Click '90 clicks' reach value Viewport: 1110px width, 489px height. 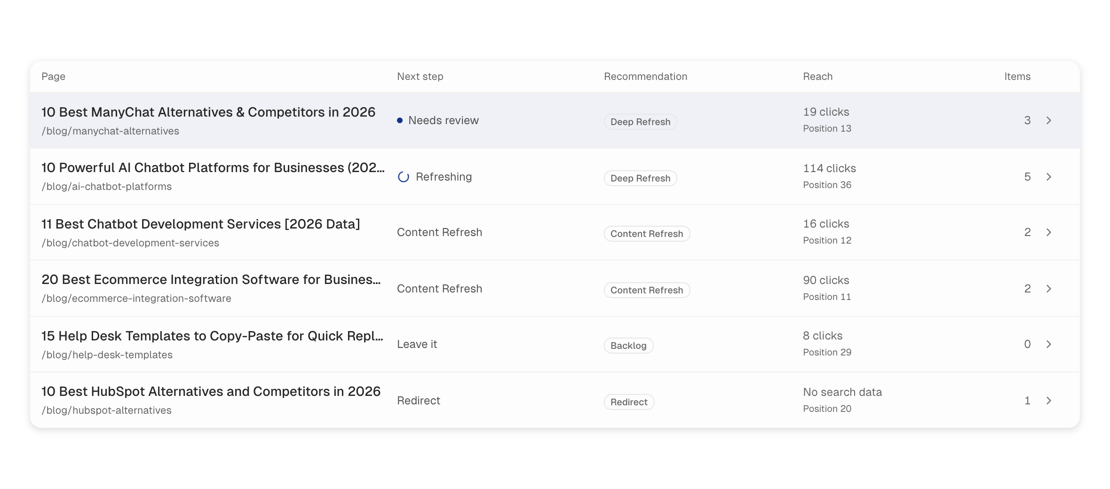pyautogui.click(x=826, y=280)
